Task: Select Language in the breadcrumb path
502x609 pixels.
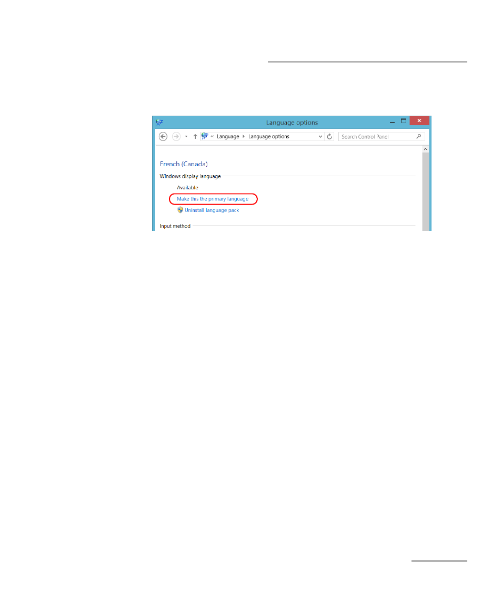Action: point(228,137)
